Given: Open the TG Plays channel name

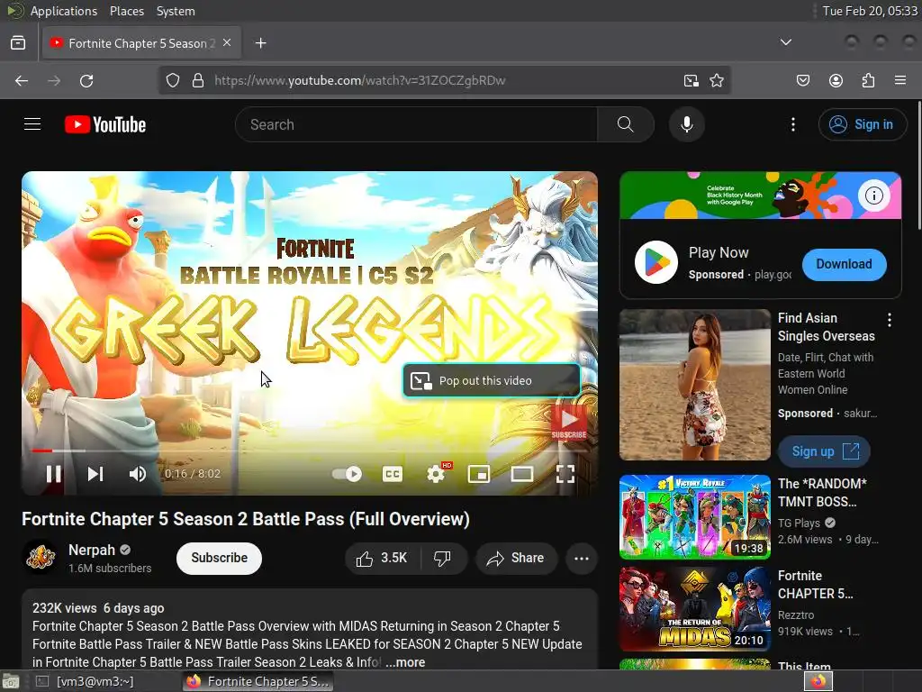Looking at the screenshot, I should click(x=799, y=524).
